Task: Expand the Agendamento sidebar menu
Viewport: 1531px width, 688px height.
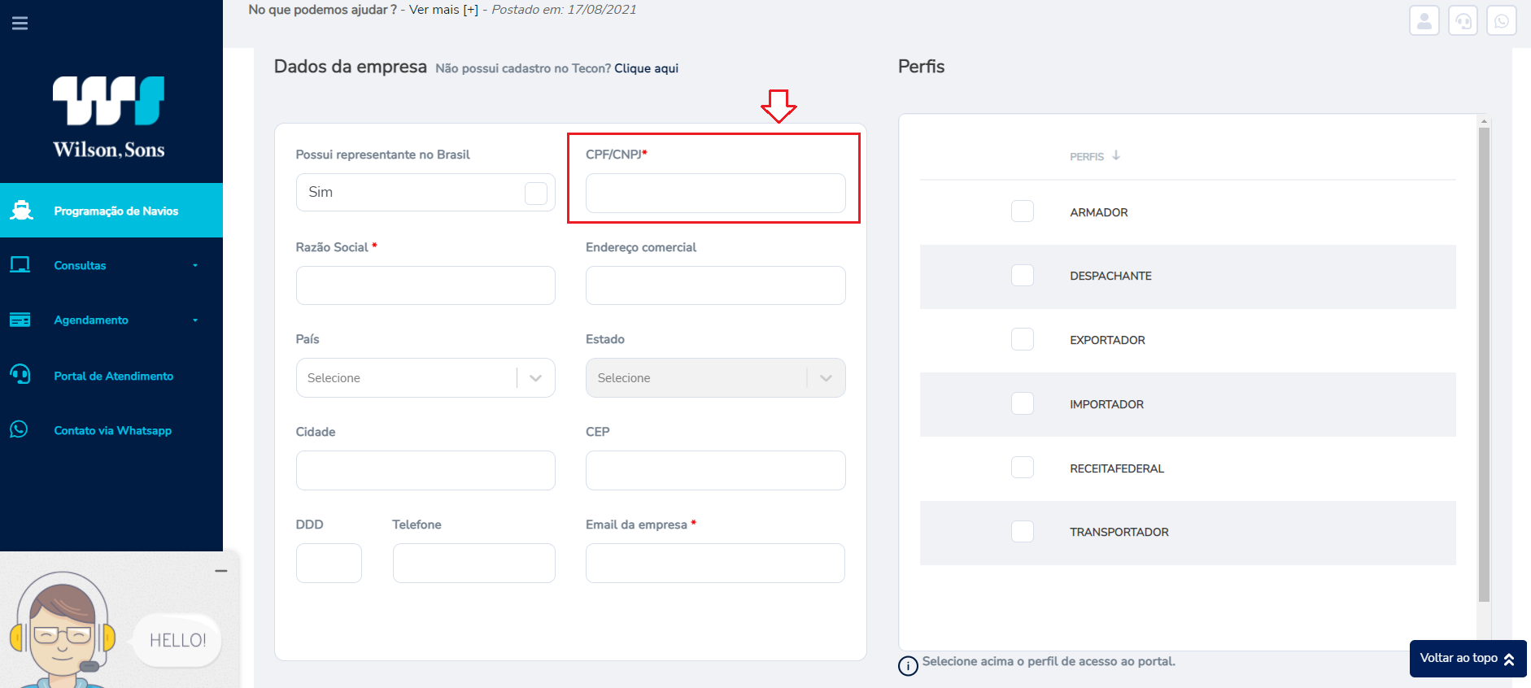Action: point(111,320)
